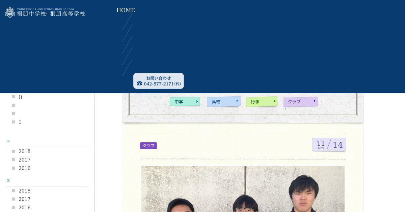
Task: Click the 11/14 date badge
Action: click(329, 144)
